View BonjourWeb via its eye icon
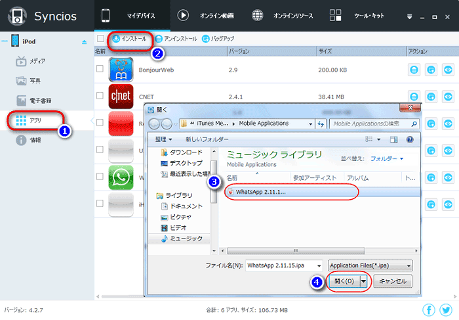Image resolution: width=459 pixels, height=320 pixels. (x=448, y=70)
